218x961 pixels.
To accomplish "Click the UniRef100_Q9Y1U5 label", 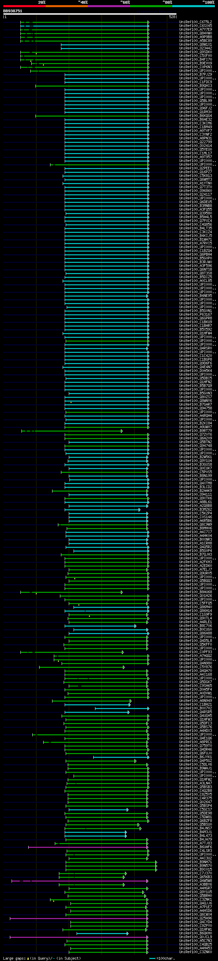I will point(196,892).
